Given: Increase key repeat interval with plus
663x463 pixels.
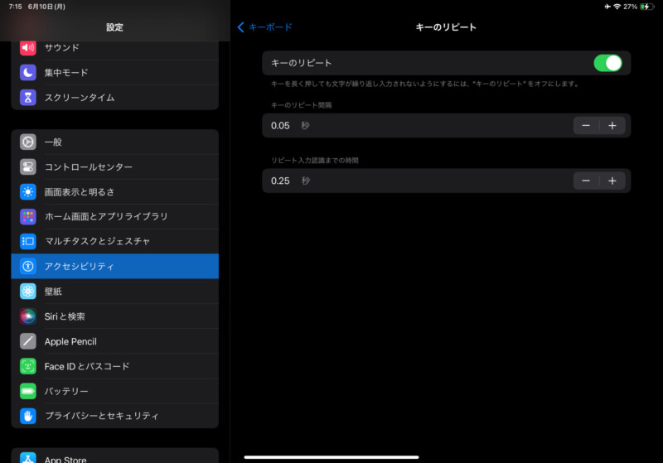Looking at the screenshot, I should 612,126.
